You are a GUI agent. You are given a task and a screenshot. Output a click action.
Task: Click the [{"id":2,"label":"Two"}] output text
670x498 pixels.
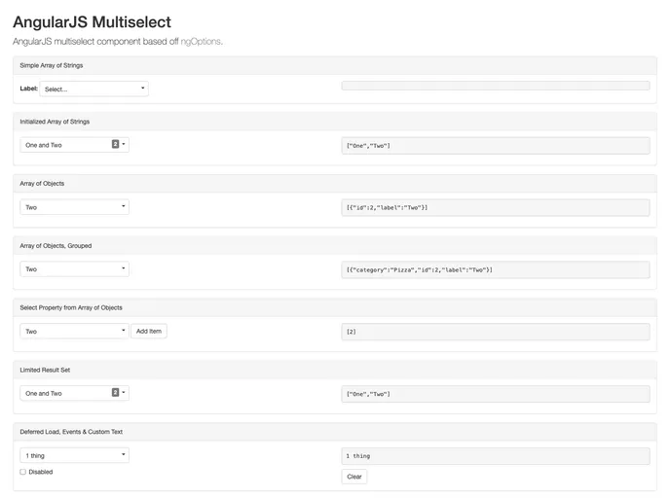387,208
